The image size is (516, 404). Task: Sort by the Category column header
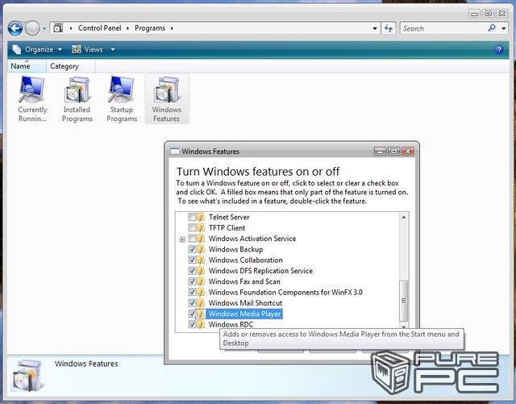(71, 66)
